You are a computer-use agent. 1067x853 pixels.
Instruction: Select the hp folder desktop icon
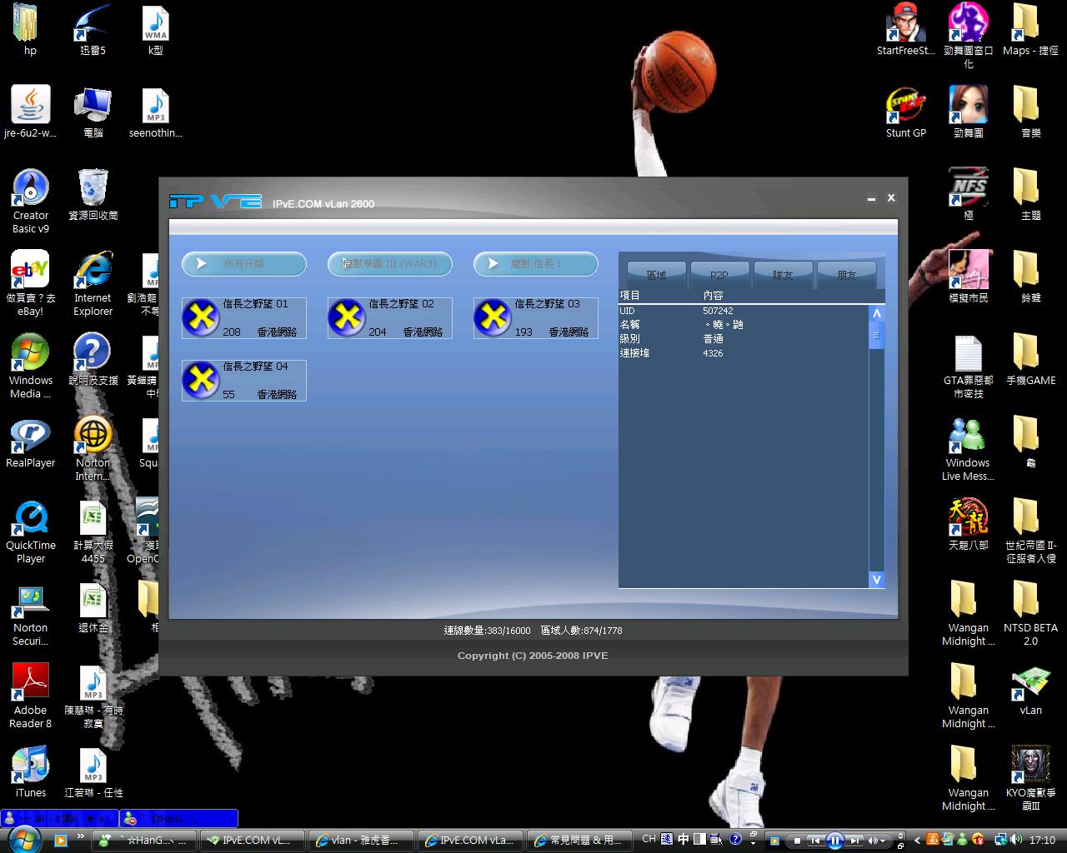(x=30, y=30)
